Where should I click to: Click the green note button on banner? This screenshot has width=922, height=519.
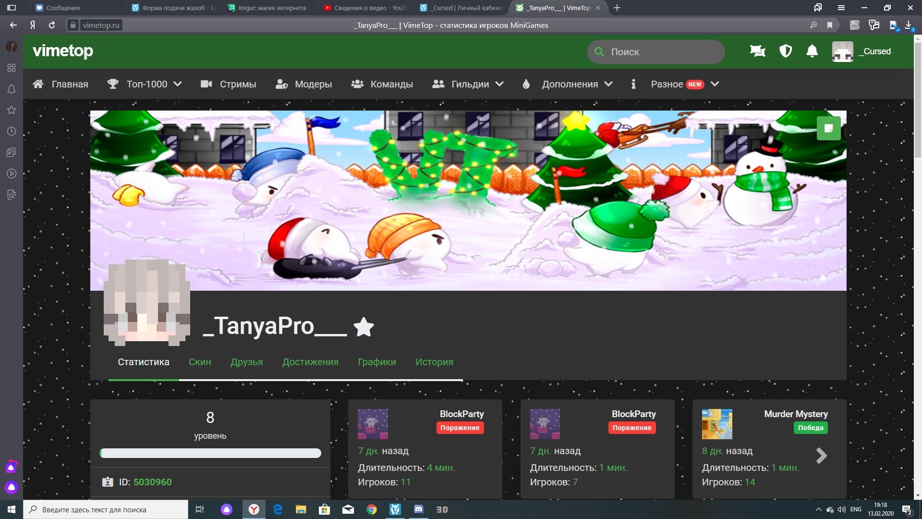[x=828, y=128]
